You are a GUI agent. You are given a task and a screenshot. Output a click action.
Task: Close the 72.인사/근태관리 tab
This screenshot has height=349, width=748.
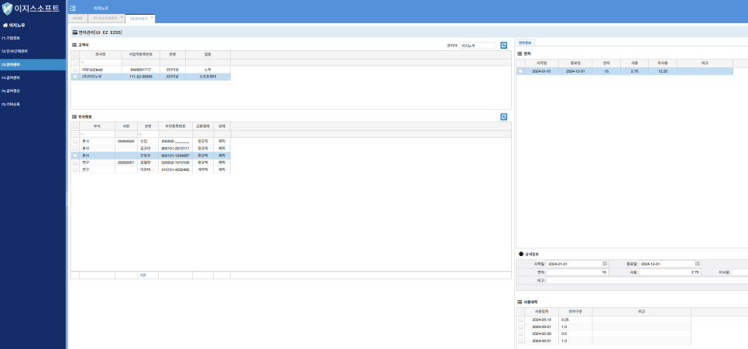coord(122,17)
